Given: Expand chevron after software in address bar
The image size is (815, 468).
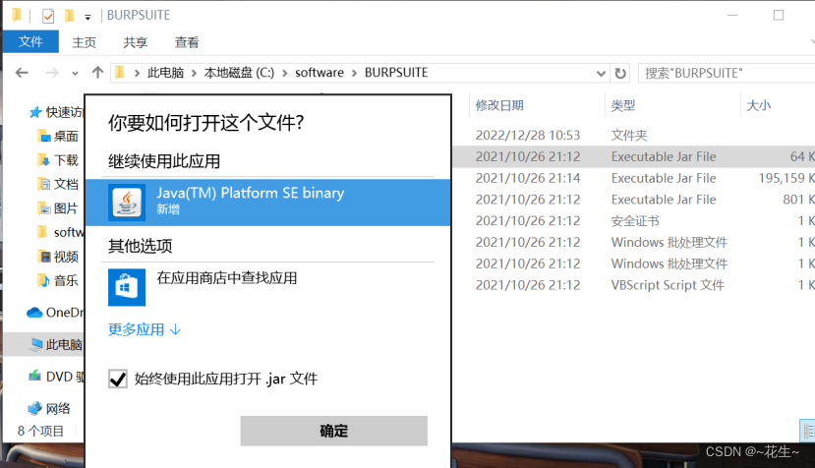Looking at the screenshot, I should [355, 73].
